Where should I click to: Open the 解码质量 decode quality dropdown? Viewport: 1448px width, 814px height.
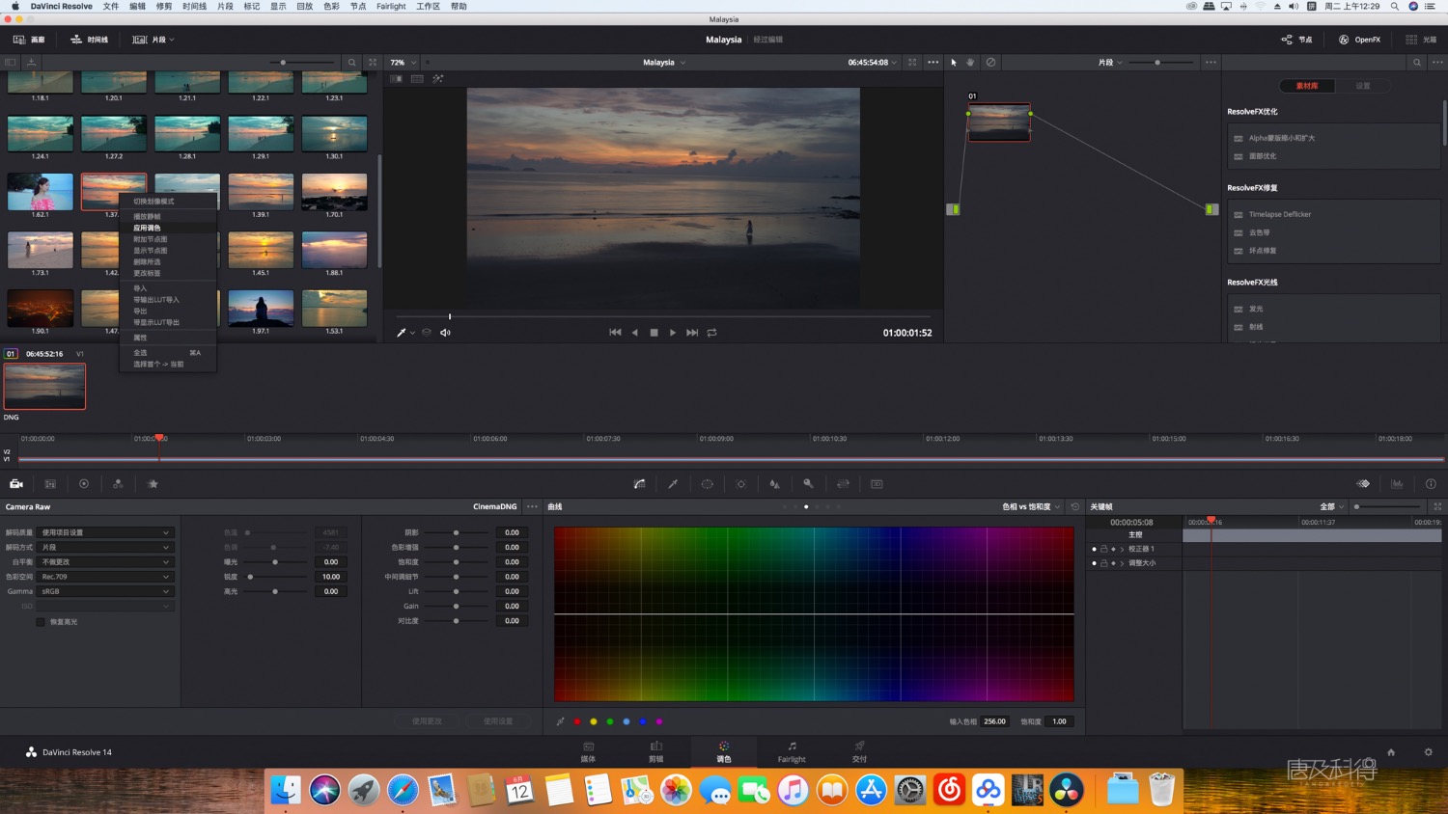(104, 532)
